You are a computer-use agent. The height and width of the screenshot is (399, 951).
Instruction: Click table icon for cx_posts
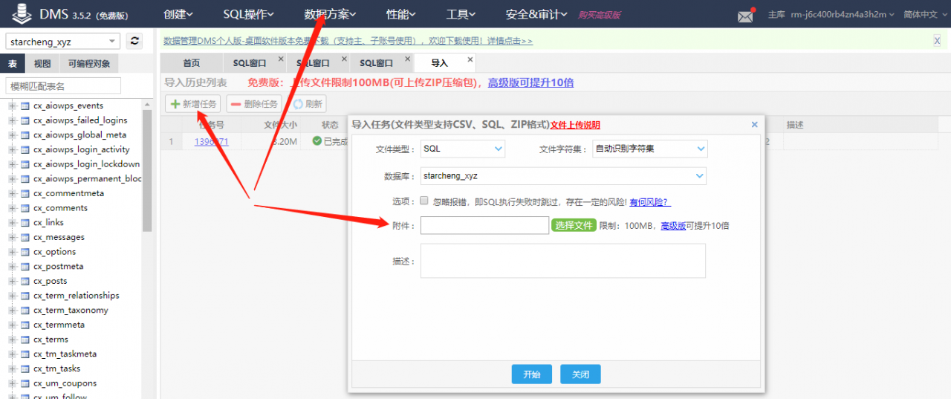pyautogui.click(x=25, y=281)
